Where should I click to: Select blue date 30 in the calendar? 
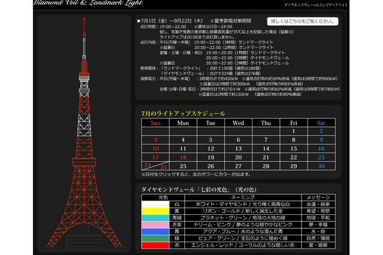[x=321, y=166]
